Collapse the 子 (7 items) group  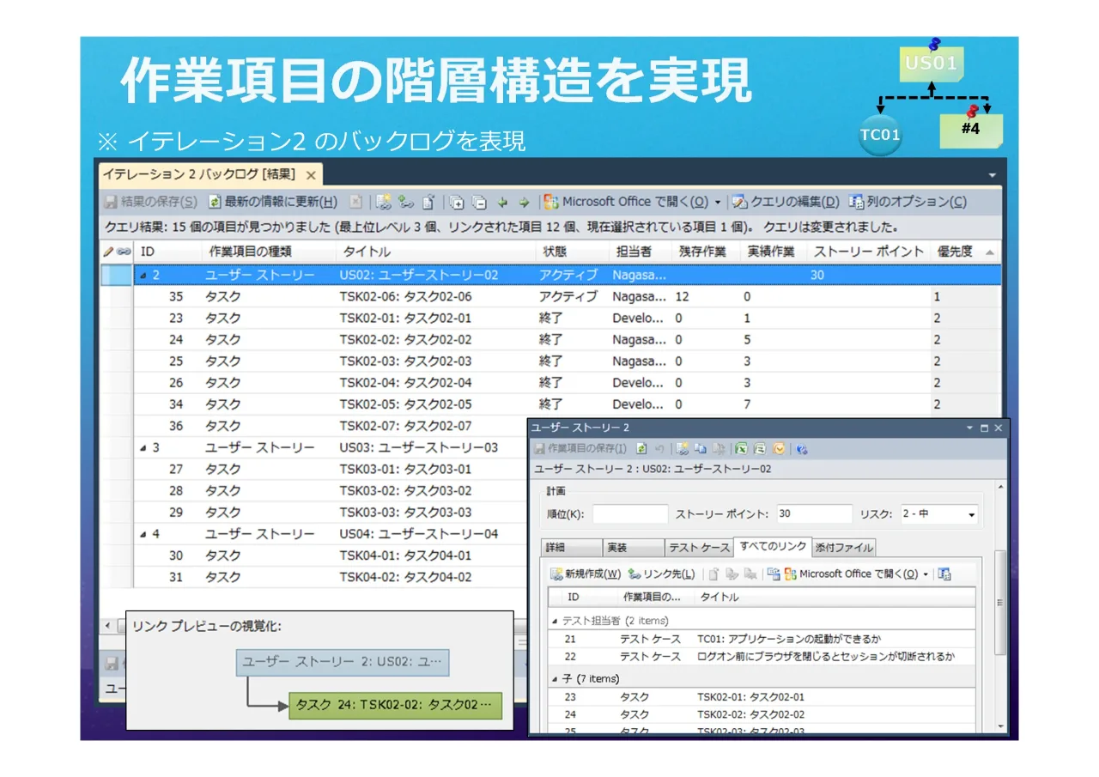554,679
